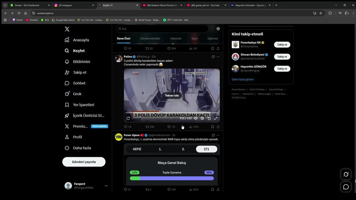The image size is (356, 200).
Task: Open the floating messages button
Action: tap(346, 187)
